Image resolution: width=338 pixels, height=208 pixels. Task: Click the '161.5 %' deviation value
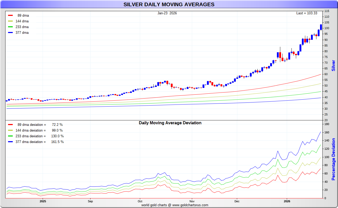point(57,142)
